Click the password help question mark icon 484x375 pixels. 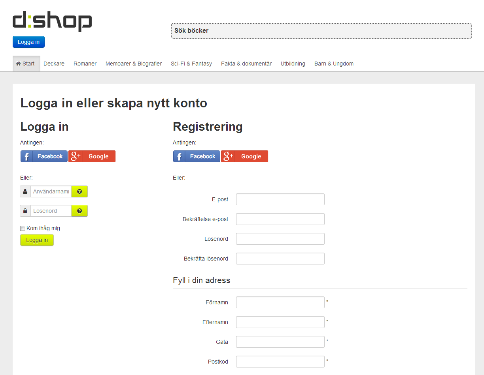[79, 211]
